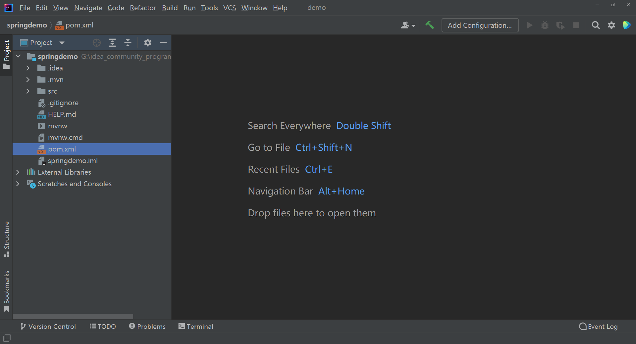636x344 pixels.
Task: Click Expand All icon in Project panel
Action: (x=112, y=43)
